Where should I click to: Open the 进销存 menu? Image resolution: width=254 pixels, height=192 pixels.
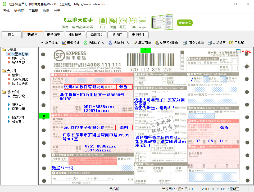tap(19, 11)
